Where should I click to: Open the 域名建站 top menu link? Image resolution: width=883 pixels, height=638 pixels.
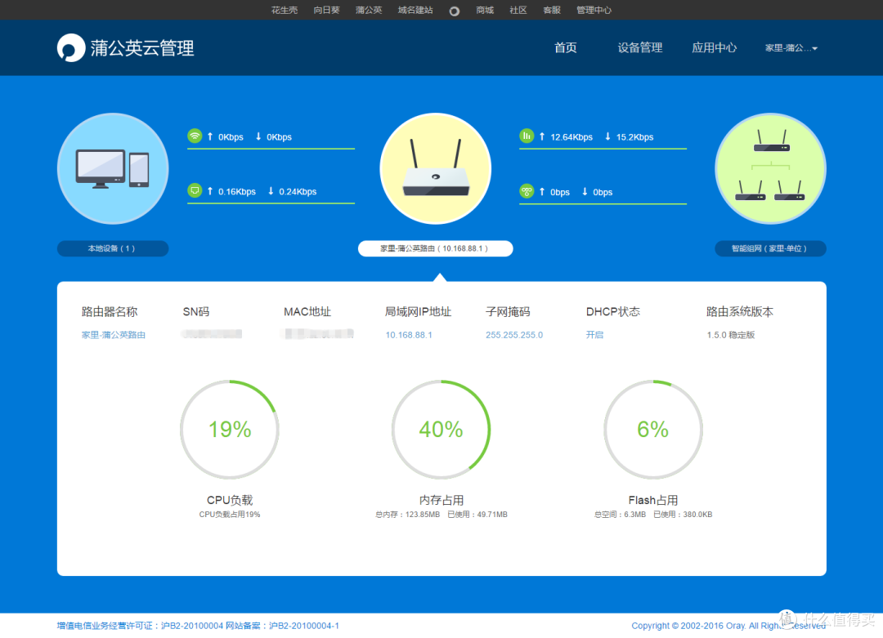coord(415,10)
